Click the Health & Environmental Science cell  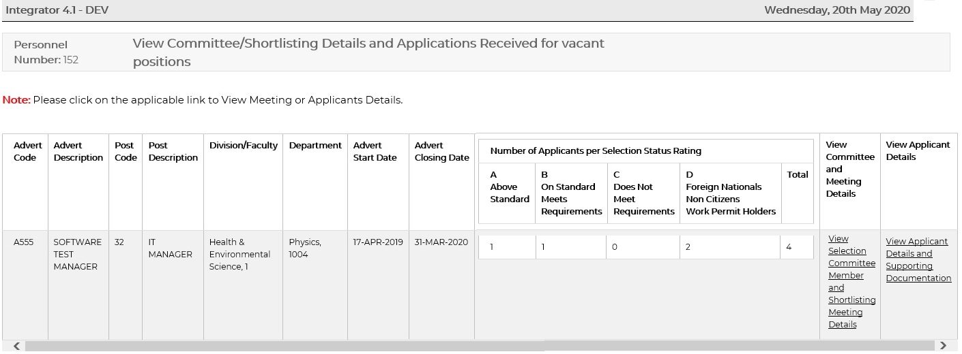239,254
